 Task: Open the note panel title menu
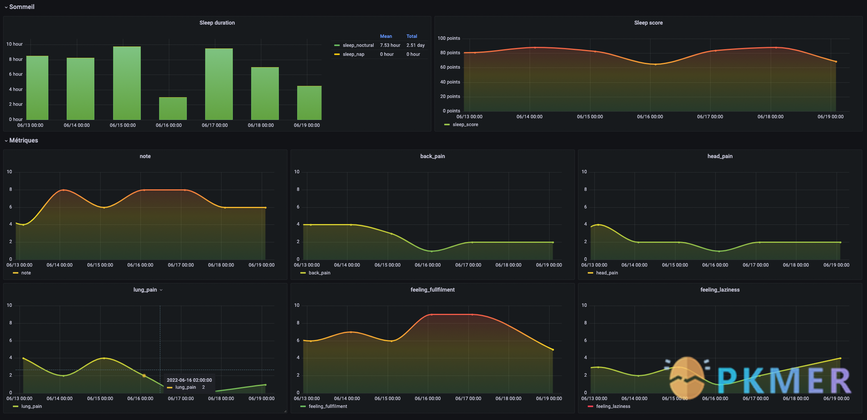click(x=145, y=156)
